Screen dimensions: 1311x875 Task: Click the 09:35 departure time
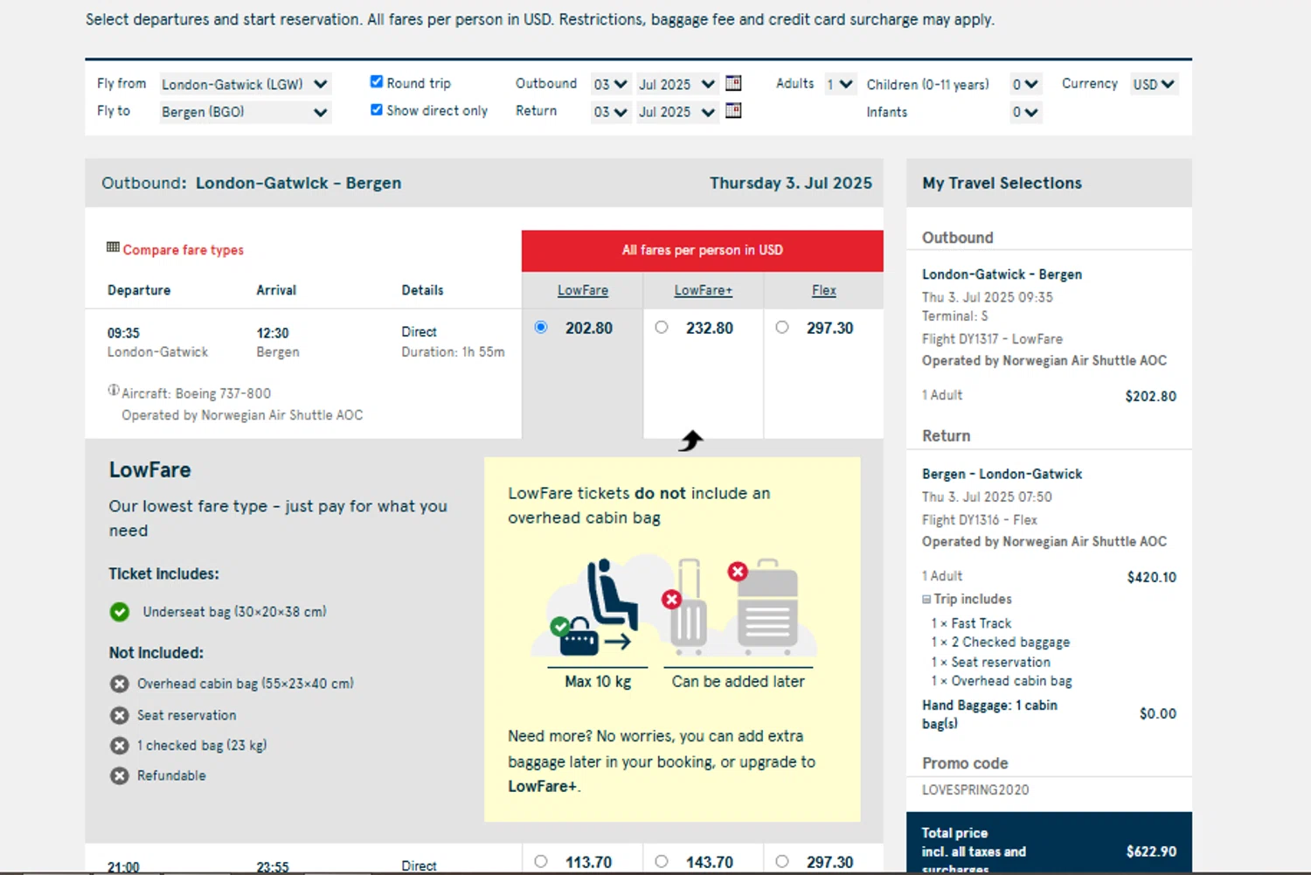(123, 333)
